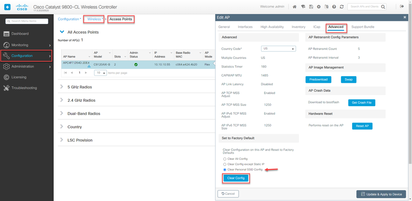Open AP Name column filter arrow
Image resolution: width=412 pixels, height=201 pixels.
click(89, 57)
